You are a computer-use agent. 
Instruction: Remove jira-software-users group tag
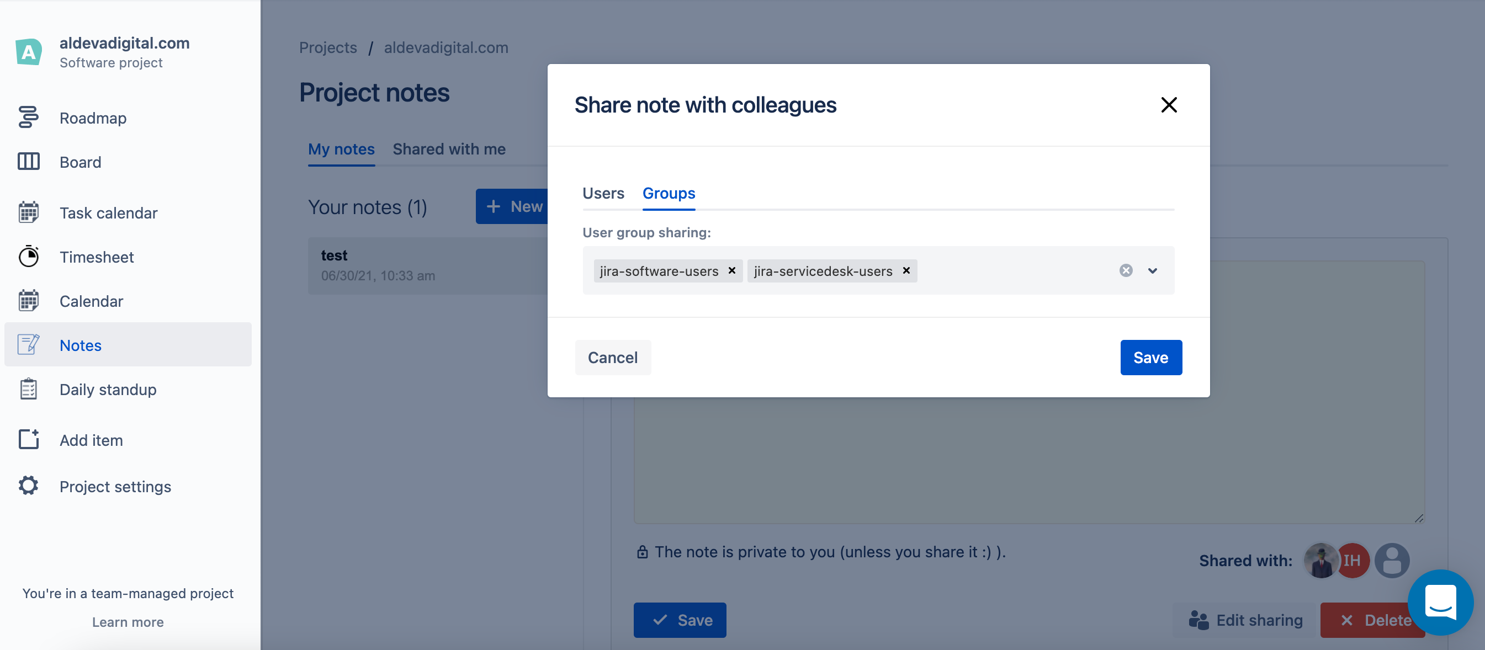pos(731,270)
